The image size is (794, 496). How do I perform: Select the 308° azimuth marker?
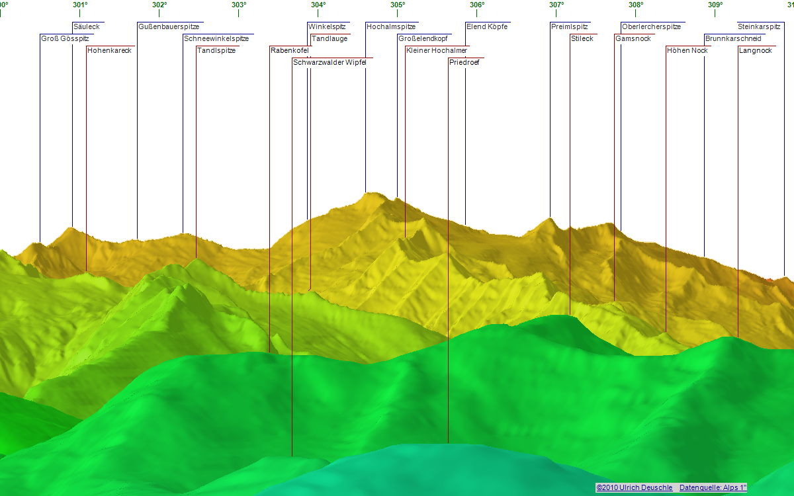click(x=636, y=5)
